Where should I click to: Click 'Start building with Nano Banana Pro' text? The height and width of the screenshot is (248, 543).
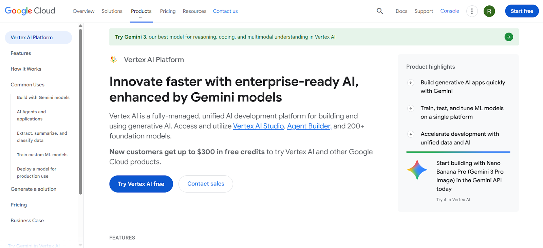470,176
